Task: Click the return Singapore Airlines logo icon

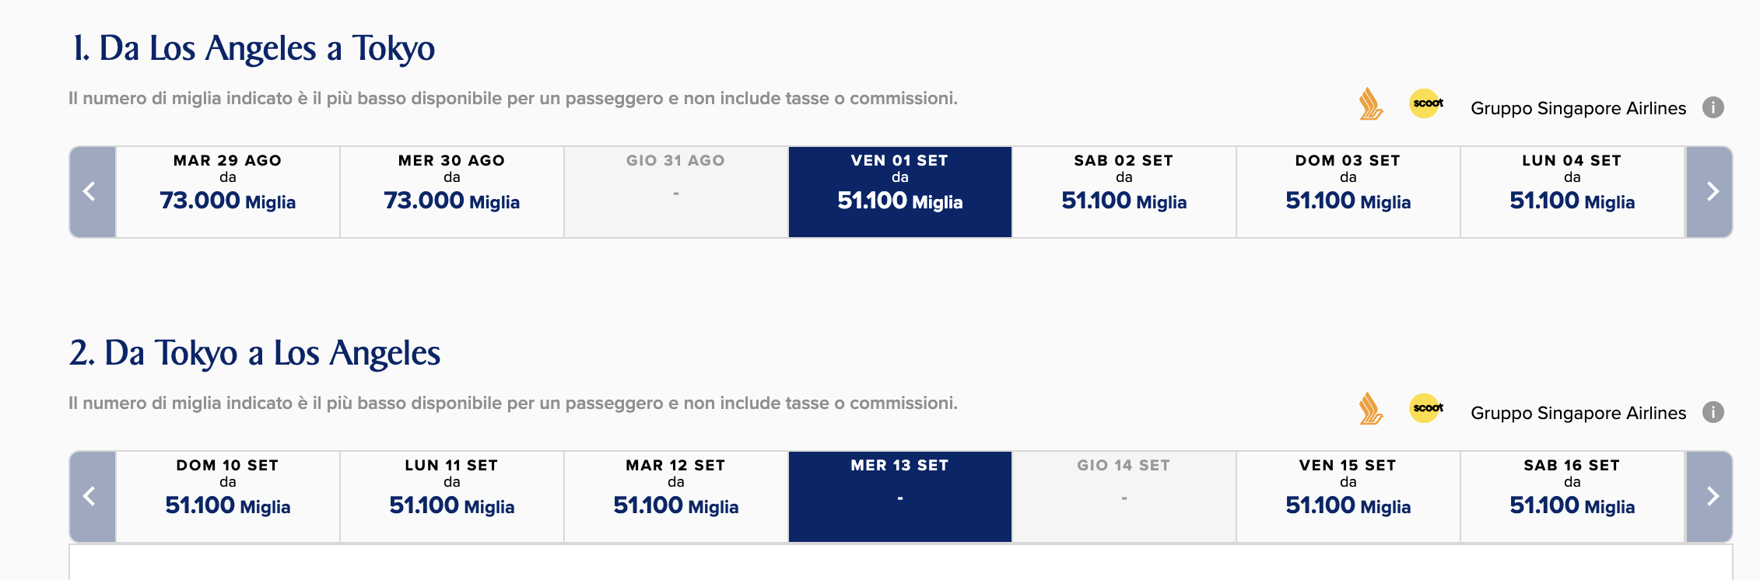Action: click(x=1371, y=409)
